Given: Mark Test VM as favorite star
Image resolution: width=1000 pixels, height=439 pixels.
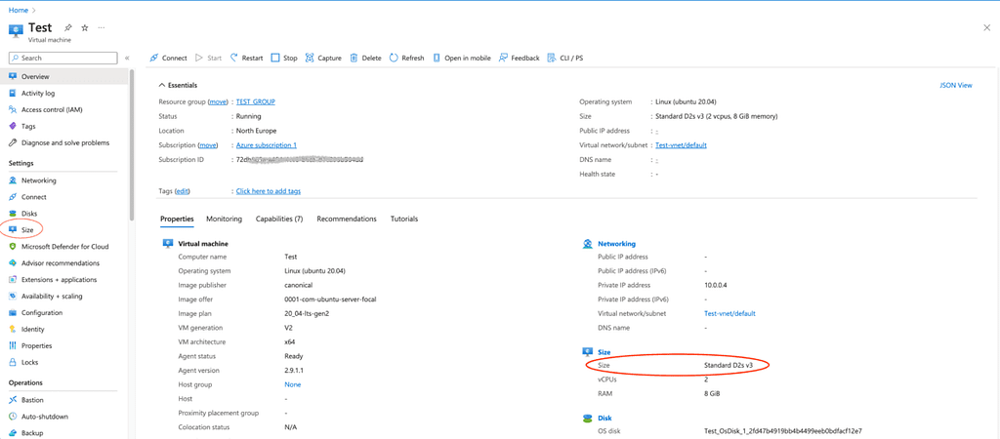Looking at the screenshot, I should coord(85,28).
